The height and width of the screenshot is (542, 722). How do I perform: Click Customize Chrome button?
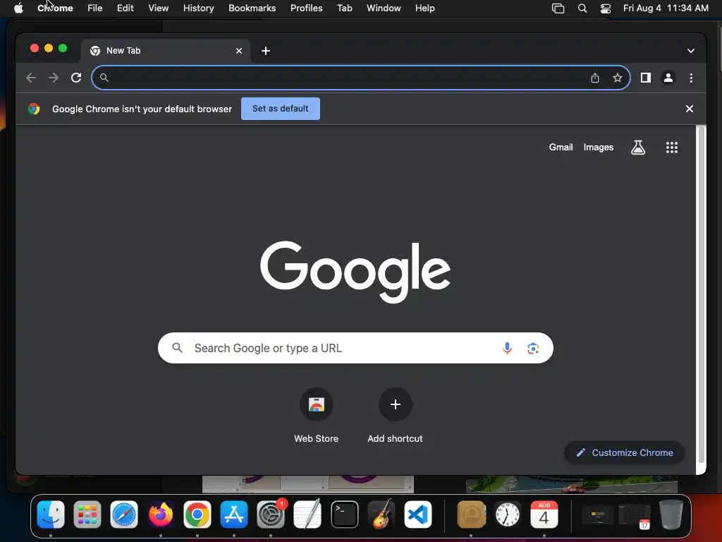click(x=625, y=452)
